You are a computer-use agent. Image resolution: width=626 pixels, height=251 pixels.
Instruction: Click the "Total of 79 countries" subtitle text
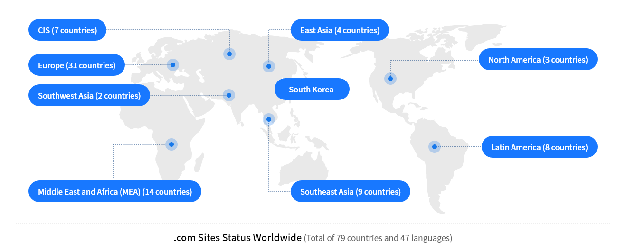(x=378, y=238)
